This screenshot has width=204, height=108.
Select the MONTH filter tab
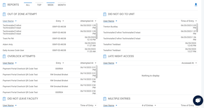62,5
